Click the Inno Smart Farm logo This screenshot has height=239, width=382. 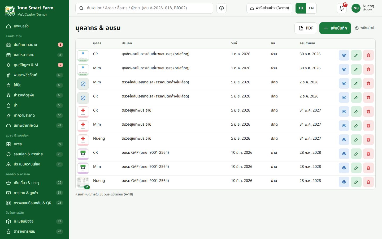tap(10, 11)
